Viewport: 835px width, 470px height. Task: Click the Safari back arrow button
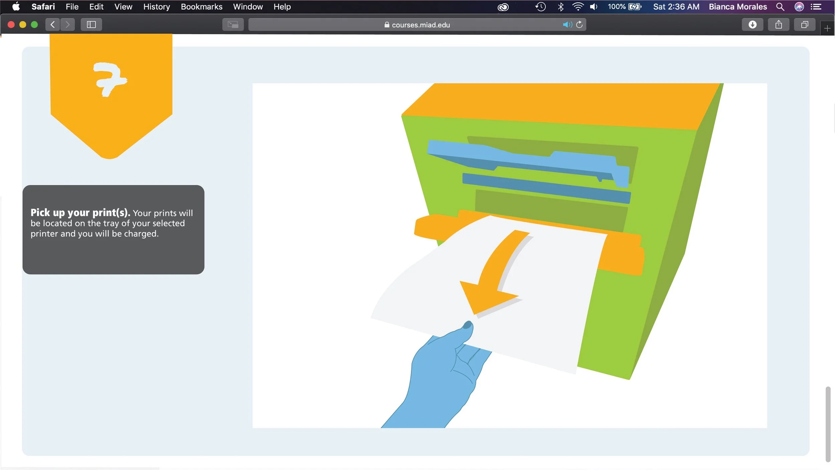tap(52, 24)
